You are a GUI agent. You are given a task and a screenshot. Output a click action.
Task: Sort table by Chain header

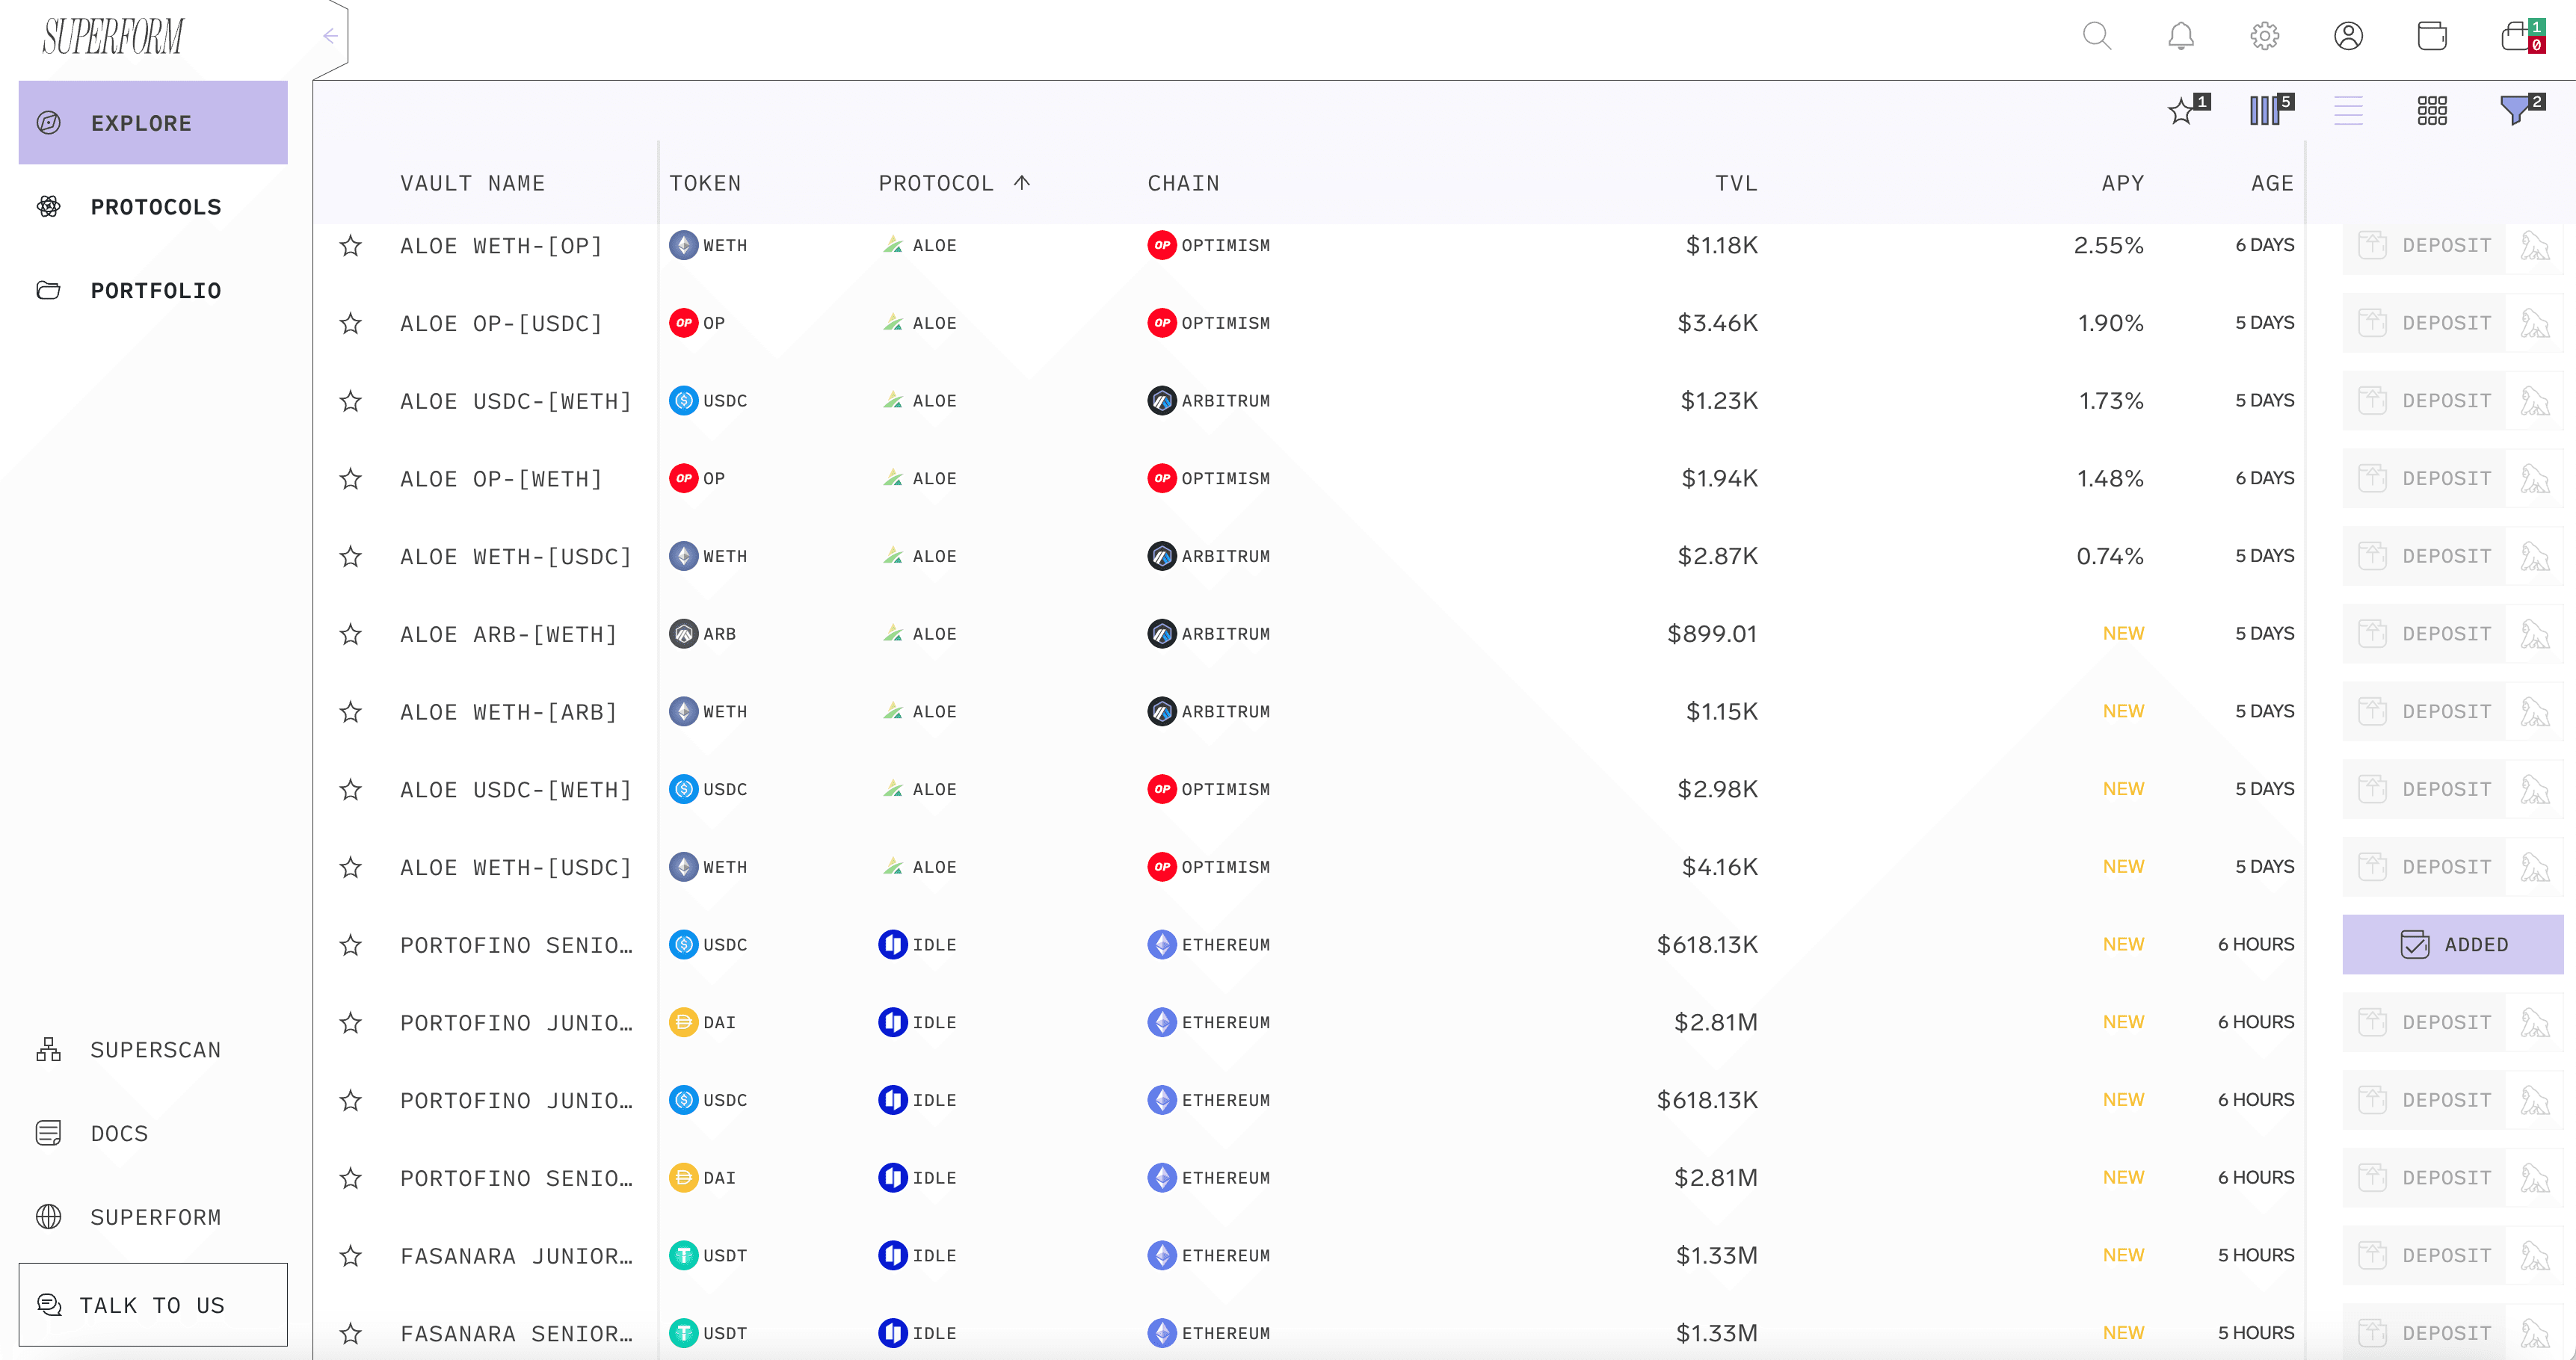pos(1183,184)
